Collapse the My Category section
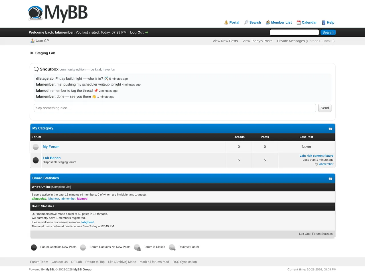The image size is (365, 275). pos(330,129)
